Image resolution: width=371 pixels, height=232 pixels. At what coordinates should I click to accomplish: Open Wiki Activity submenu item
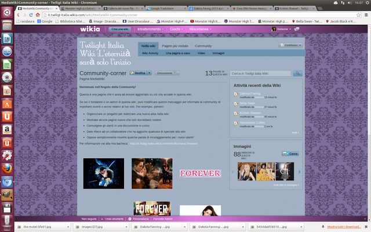coord(150,53)
